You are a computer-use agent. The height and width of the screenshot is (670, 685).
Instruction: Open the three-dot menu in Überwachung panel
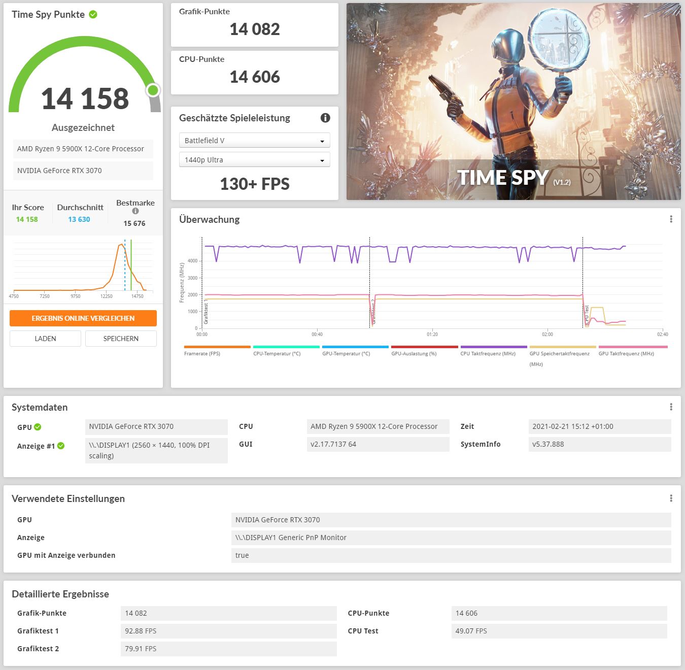tap(671, 219)
